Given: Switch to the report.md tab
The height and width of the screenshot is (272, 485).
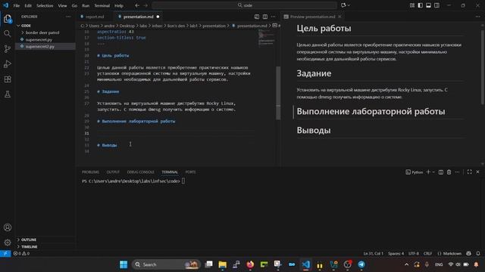Looking at the screenshot, I should (95, 17).
